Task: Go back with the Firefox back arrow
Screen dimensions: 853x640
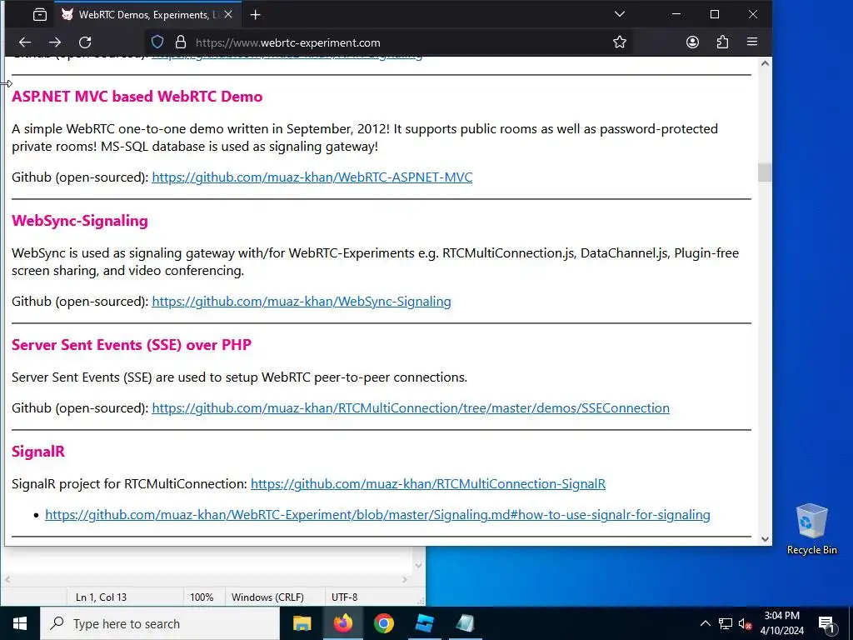Action: tap(25, 42)
